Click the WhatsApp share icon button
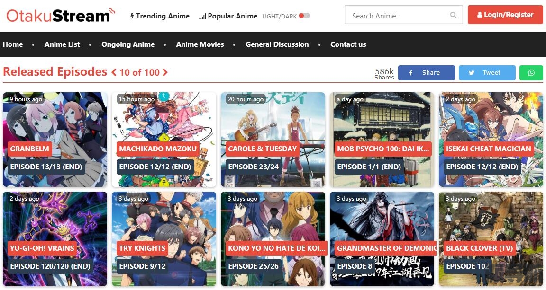Viewport: 546px width, 290px height. click(x=531, y=73)
